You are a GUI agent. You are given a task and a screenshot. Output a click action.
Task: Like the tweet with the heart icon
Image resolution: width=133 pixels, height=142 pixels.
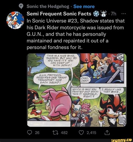tap(81, 132)
